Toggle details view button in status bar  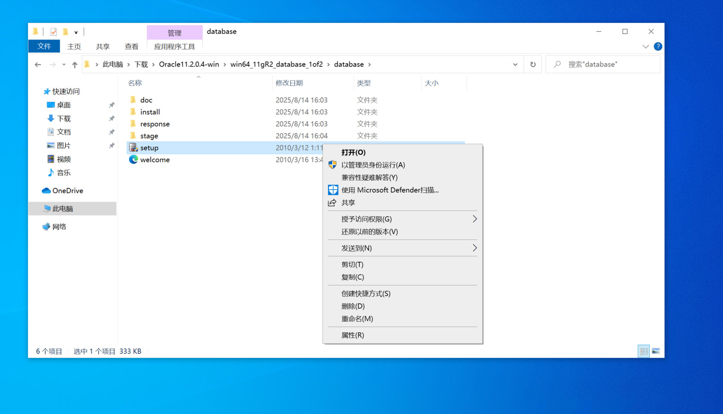[643, 351]
